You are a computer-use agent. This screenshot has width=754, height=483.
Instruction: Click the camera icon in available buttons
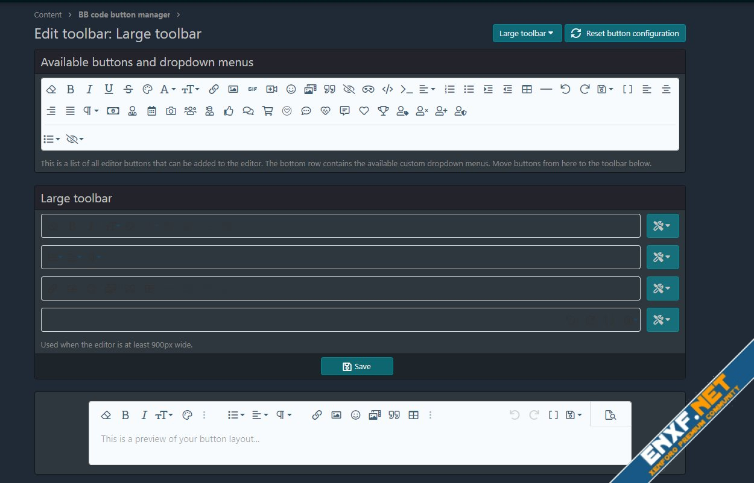[171, 111]
